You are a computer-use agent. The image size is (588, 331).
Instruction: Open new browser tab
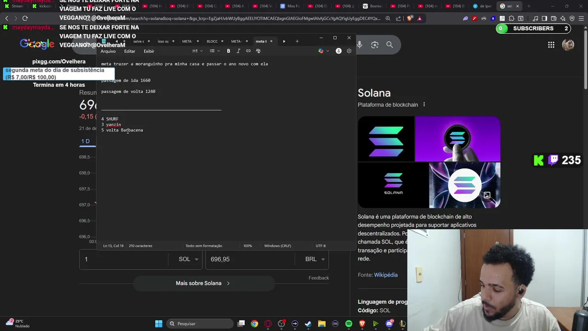(x=529, y=6)
